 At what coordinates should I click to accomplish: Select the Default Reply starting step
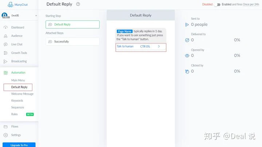pos(72,25)
